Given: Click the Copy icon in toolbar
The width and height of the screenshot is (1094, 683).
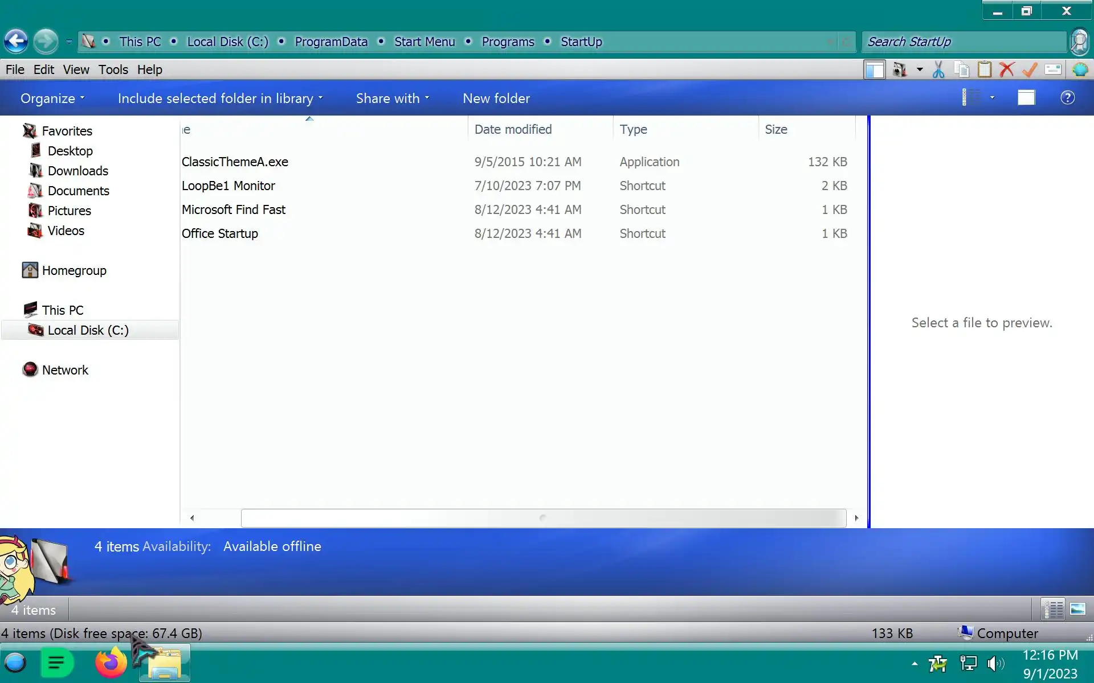Looking at the screenshot, I should 962,69.
